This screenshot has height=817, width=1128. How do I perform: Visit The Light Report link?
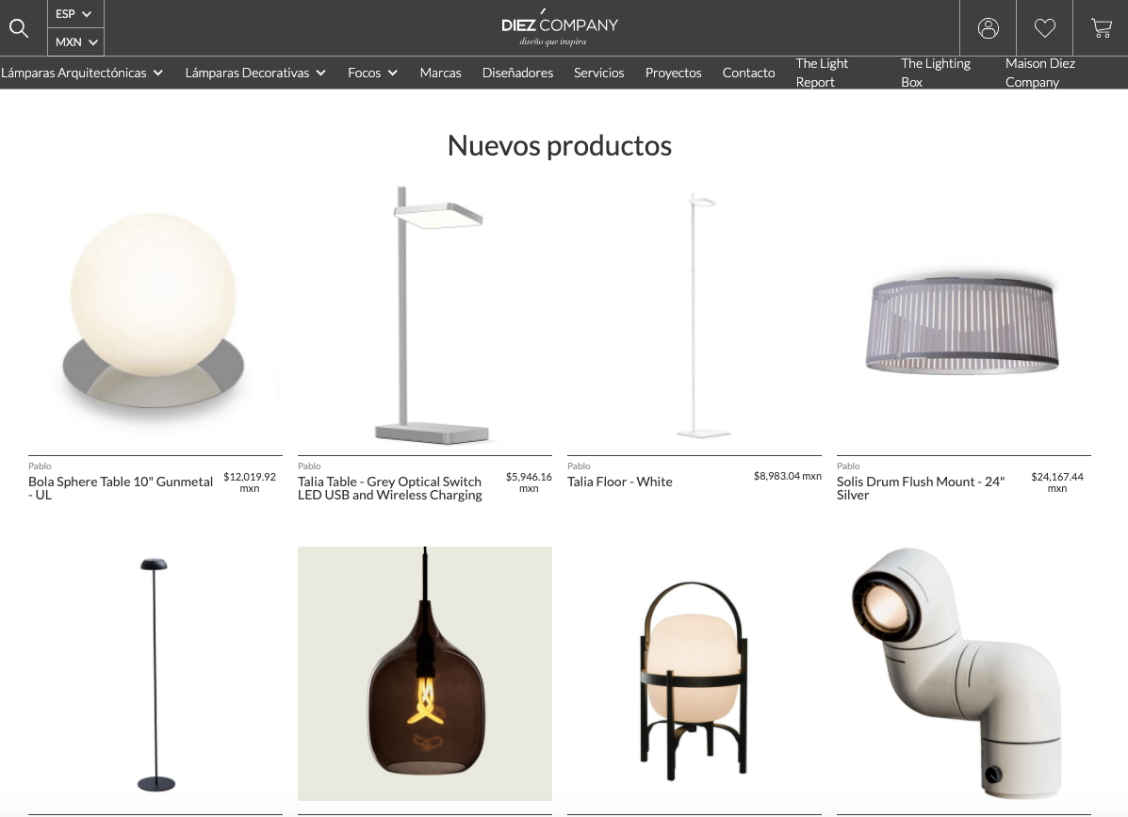point(822,73)
